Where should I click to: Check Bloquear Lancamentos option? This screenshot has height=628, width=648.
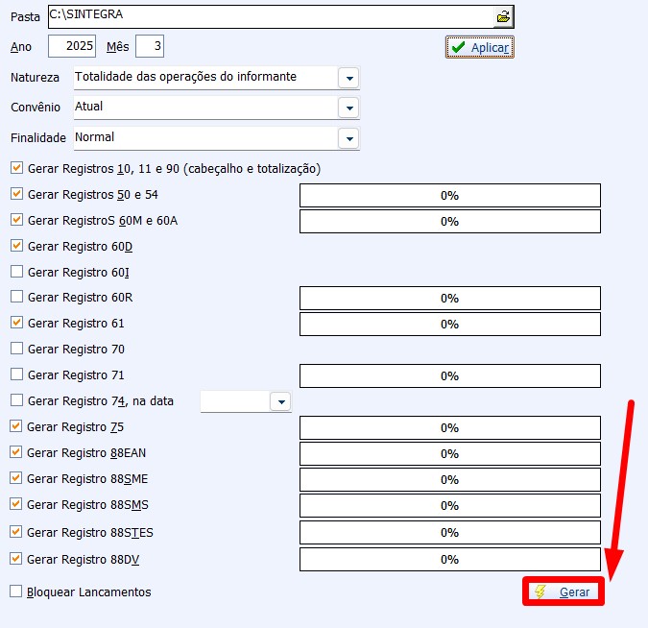coord(16,592)
